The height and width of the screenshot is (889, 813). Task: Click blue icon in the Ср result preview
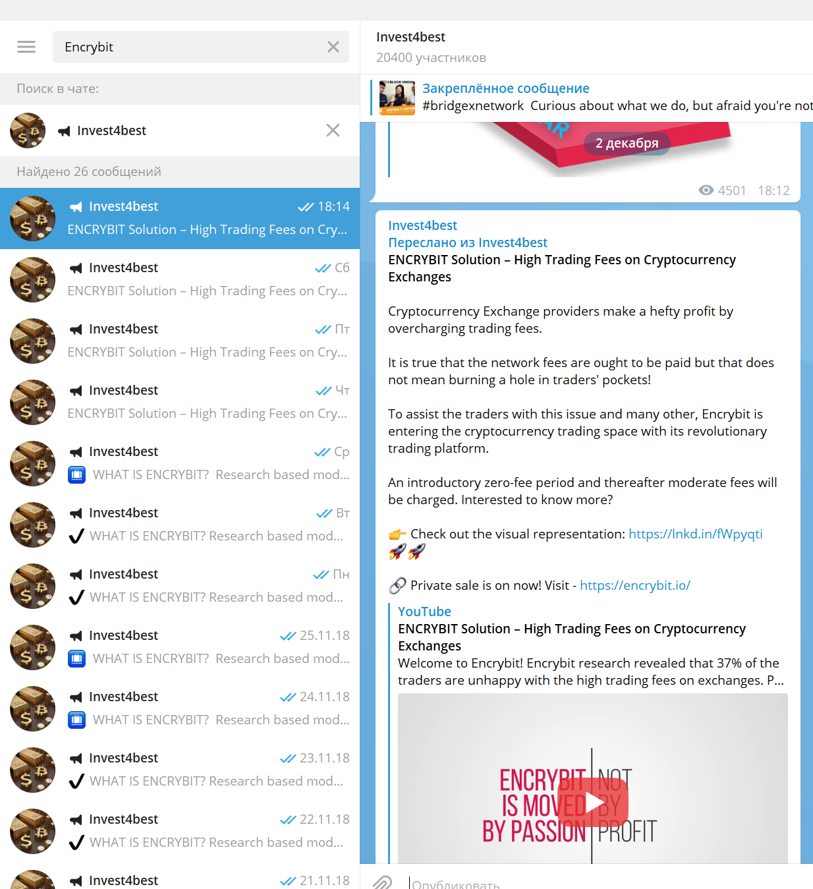pos(77,474)
